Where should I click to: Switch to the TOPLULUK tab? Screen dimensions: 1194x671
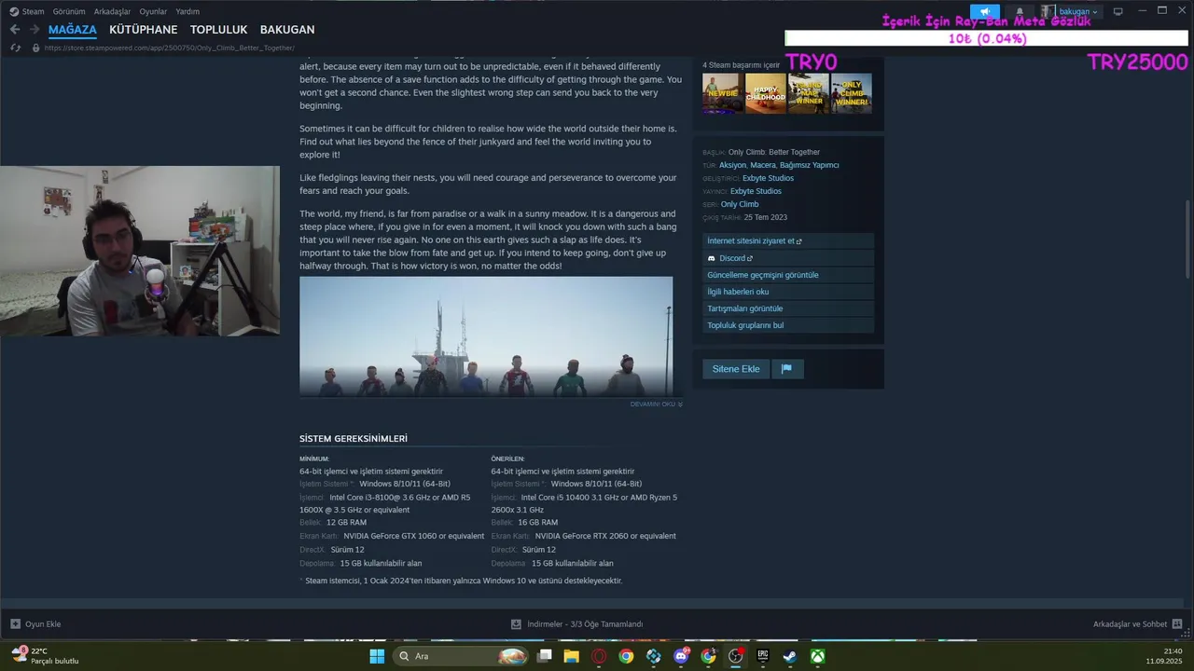click(x=218, y=30)
